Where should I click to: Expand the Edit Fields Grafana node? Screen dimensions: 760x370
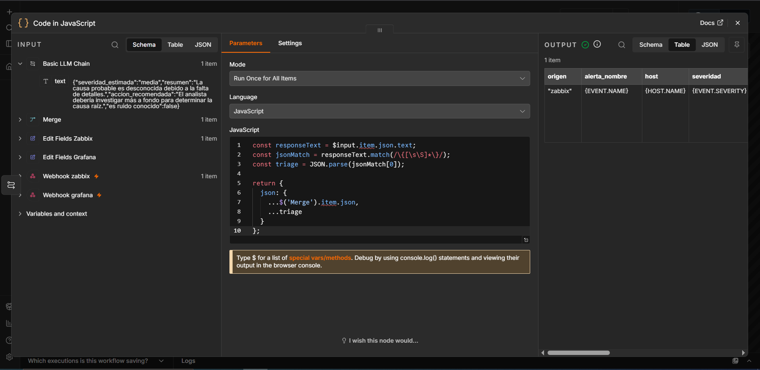20,157
